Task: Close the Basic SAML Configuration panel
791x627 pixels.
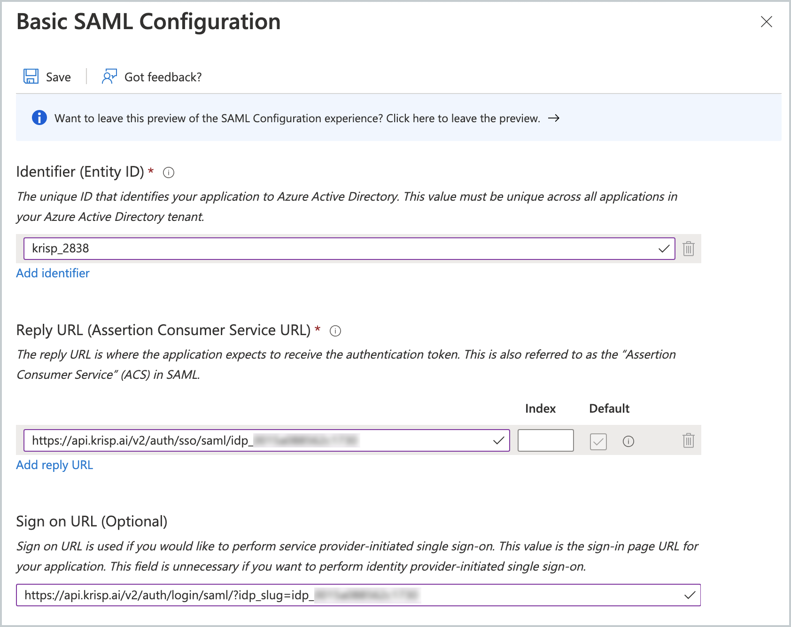Action: pyautogui.click(x=766, y=22)
